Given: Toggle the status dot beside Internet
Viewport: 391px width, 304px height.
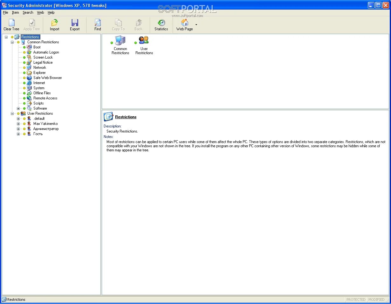Looking at the screenshot, I should pos(24,83).
